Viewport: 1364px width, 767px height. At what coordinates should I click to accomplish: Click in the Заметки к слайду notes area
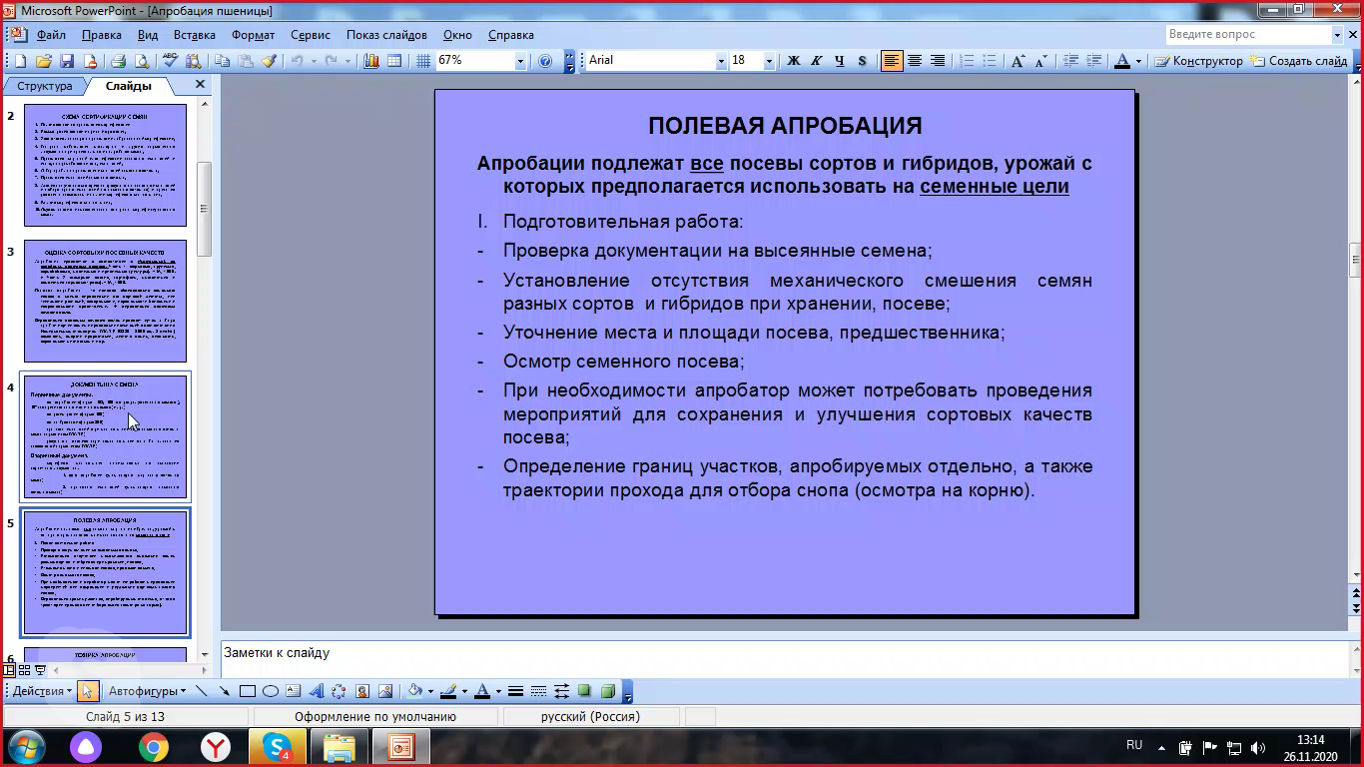tap(785, 658)
